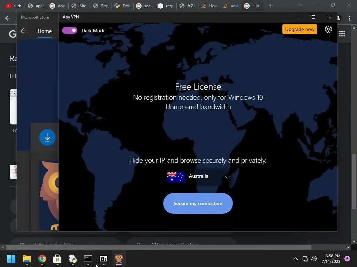Open Google Chrome from taskbar
Screen dimensions: 357x267
tap(42, 259)
